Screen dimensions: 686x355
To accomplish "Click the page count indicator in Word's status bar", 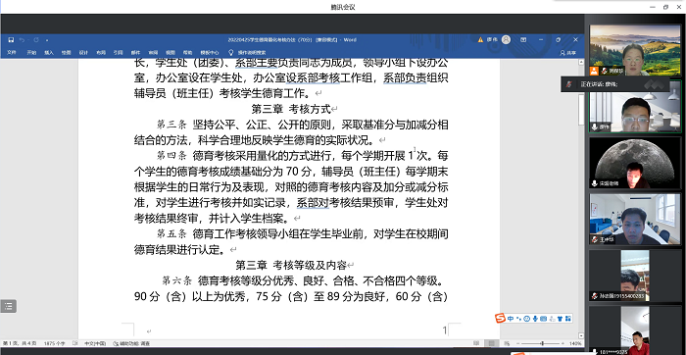I will (20, 343).
